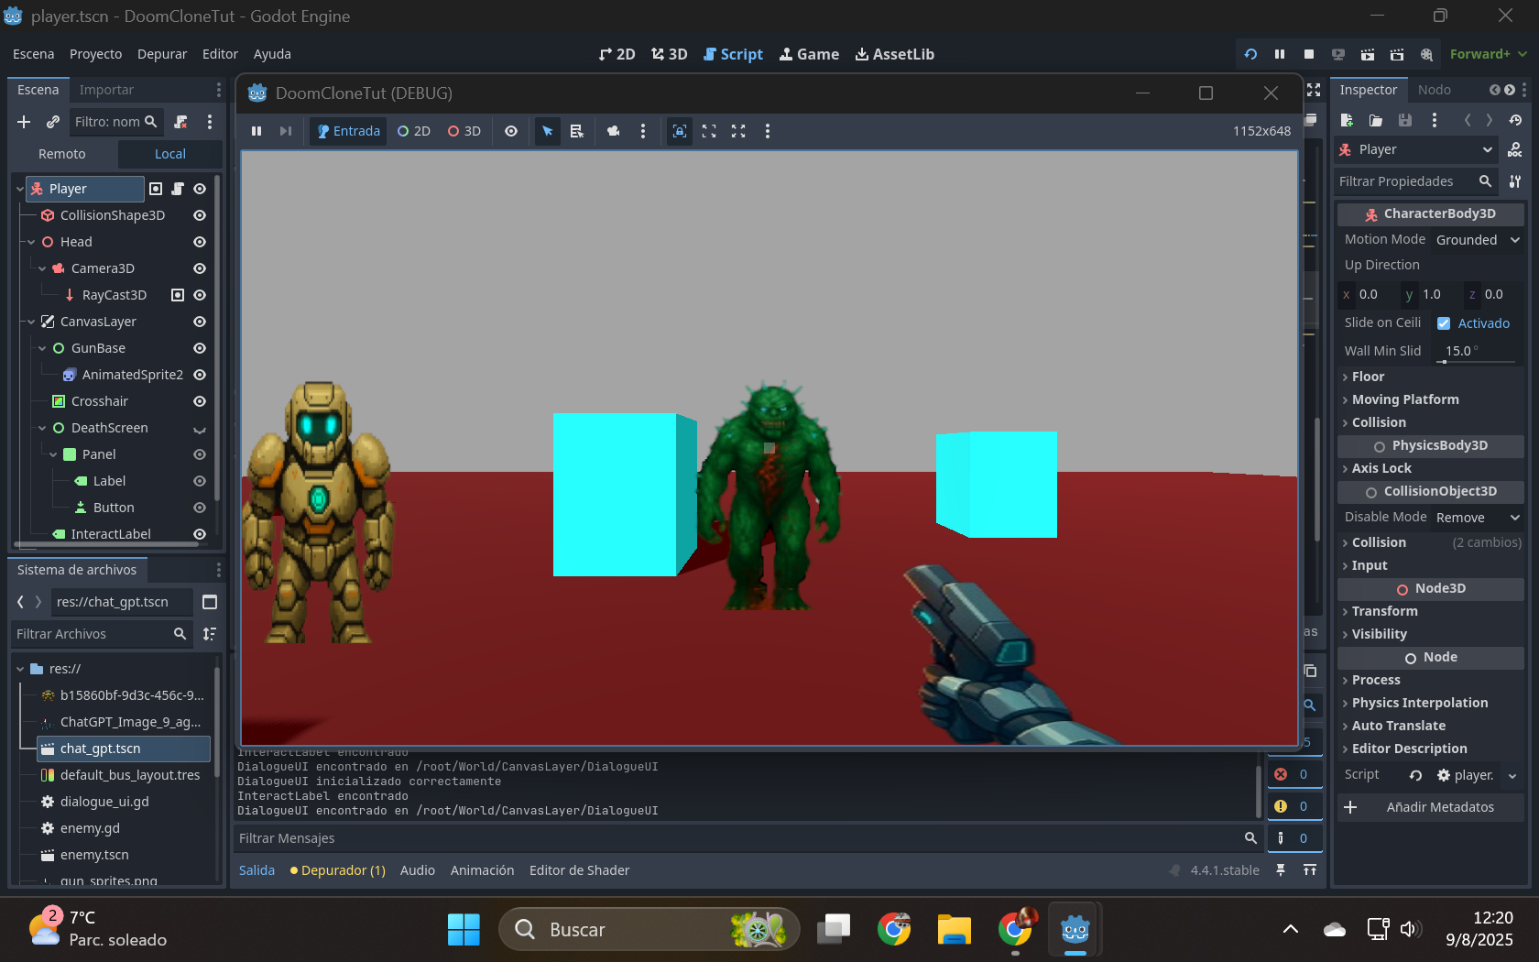Toggle Camera3D visibility eye

click(200, 268)
